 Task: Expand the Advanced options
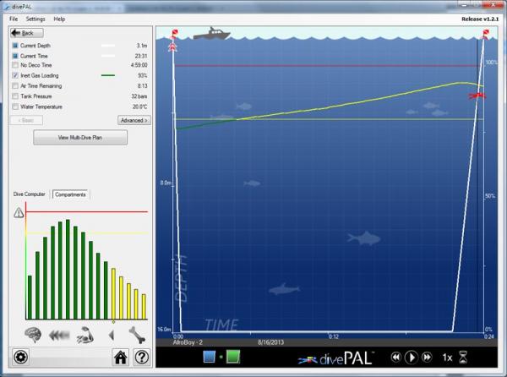click(134, 120)
